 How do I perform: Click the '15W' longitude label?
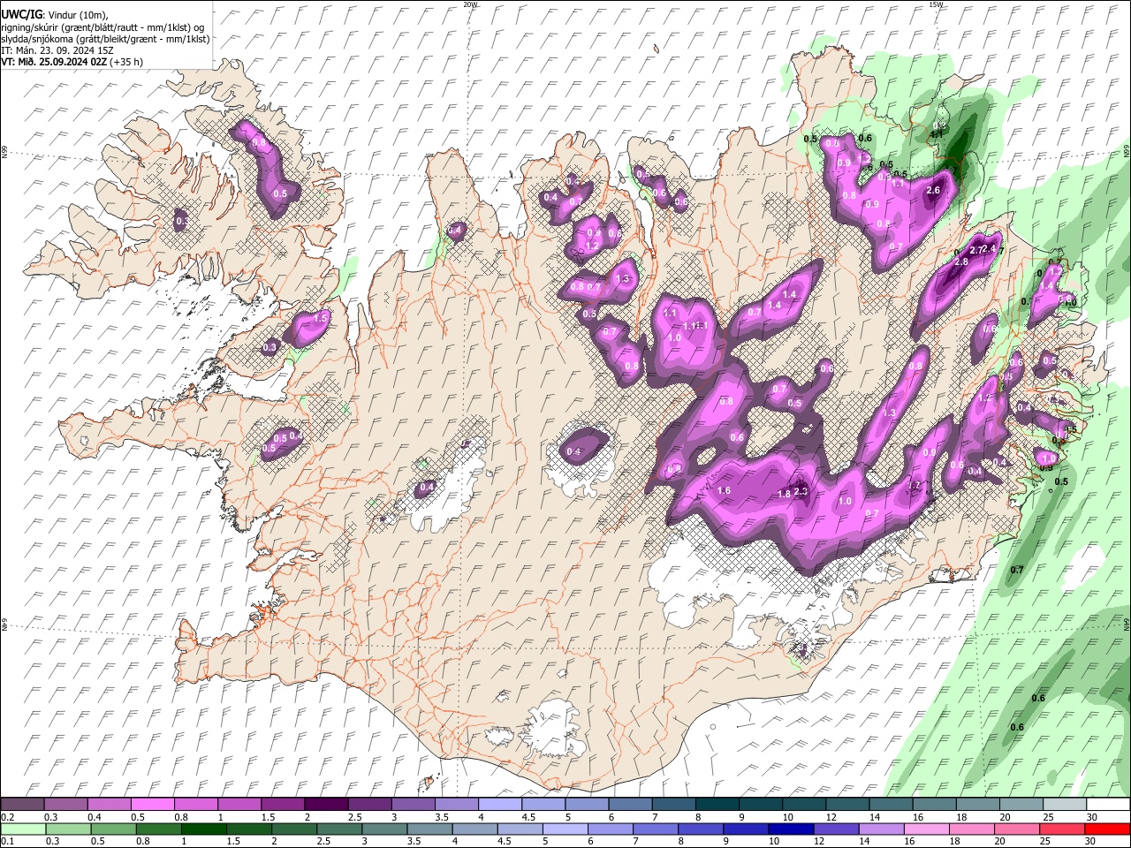tap(936, 4)
